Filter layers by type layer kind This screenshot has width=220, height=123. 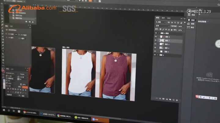click(x=175, y=22)
